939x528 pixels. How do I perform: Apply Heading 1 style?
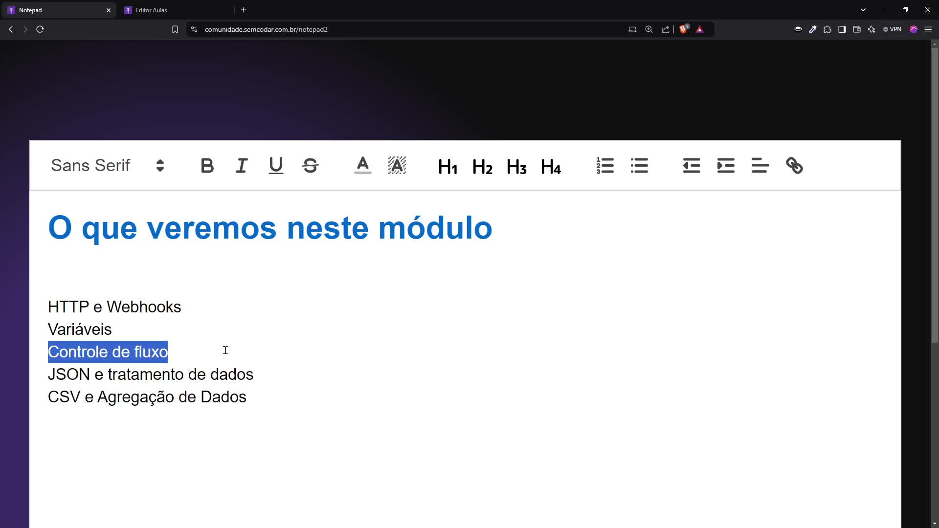(x=447, y=167)
